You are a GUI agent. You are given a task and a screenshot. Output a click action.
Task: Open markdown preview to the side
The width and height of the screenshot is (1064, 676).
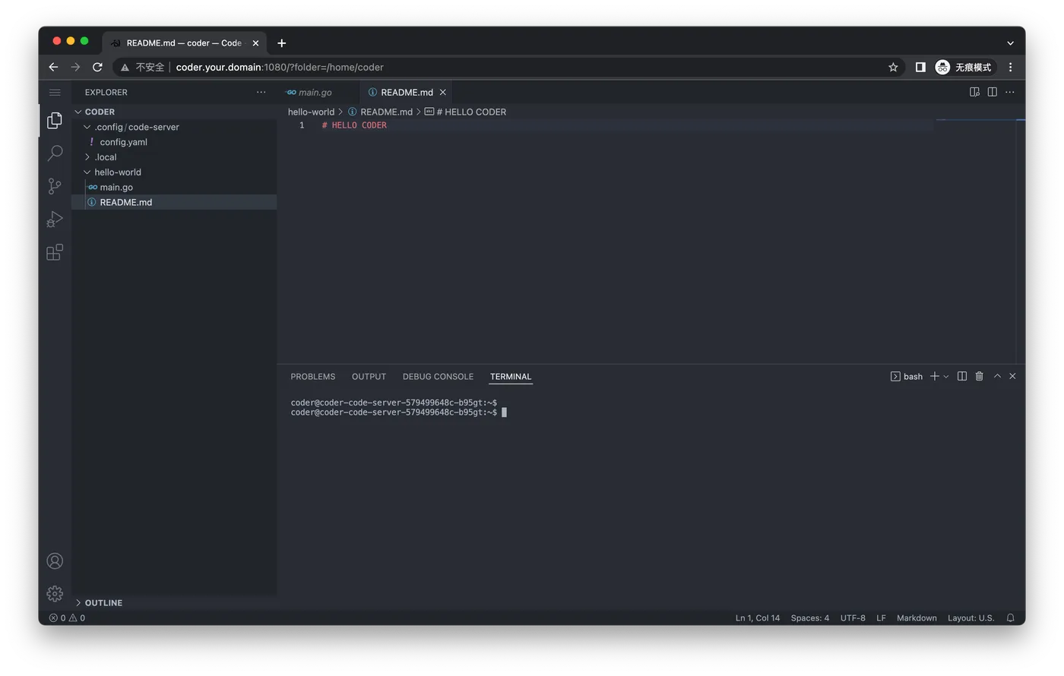pos(974,92)
